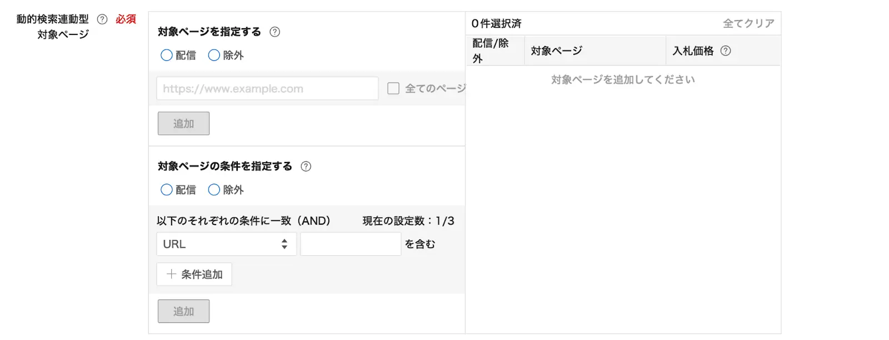
Task: Open help beside 対象ページの条件を指定する heading
Action: (306, 166)
